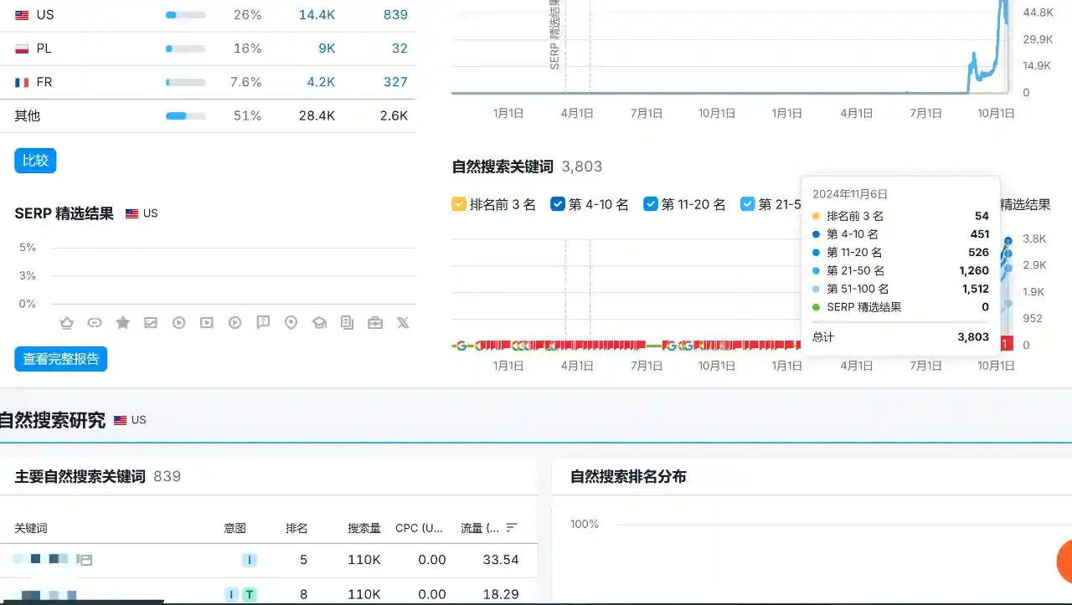Disable the 第 4-10 名 checkbox
1072x605 pixels.
point(557,203)
